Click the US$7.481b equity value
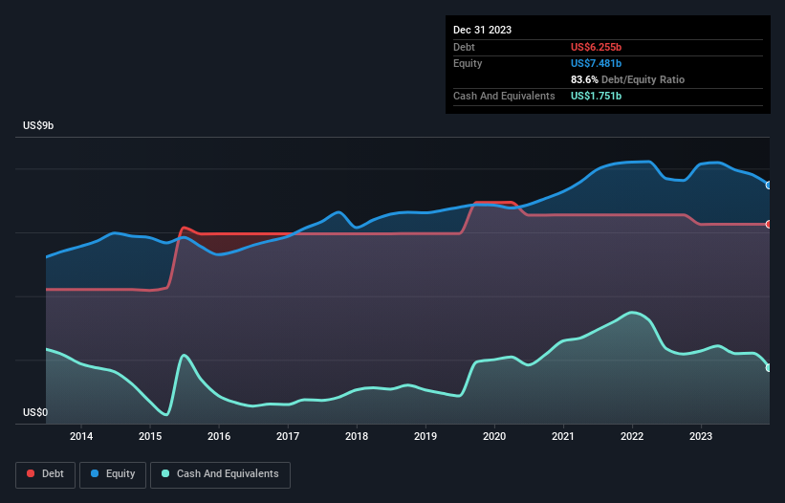 click(x=596, y=63)
